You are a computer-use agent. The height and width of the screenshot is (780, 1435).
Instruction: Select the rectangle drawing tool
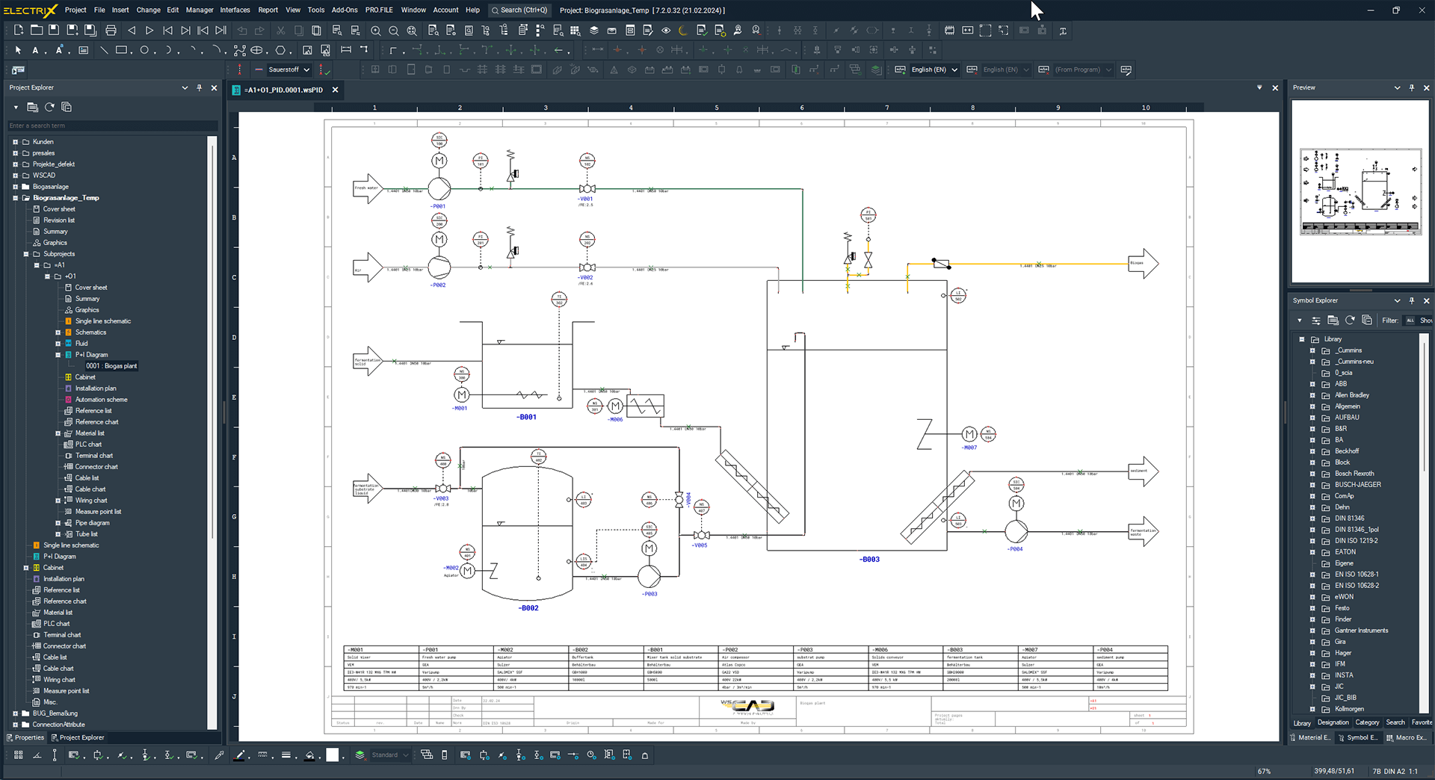click(x=121, y=50)
